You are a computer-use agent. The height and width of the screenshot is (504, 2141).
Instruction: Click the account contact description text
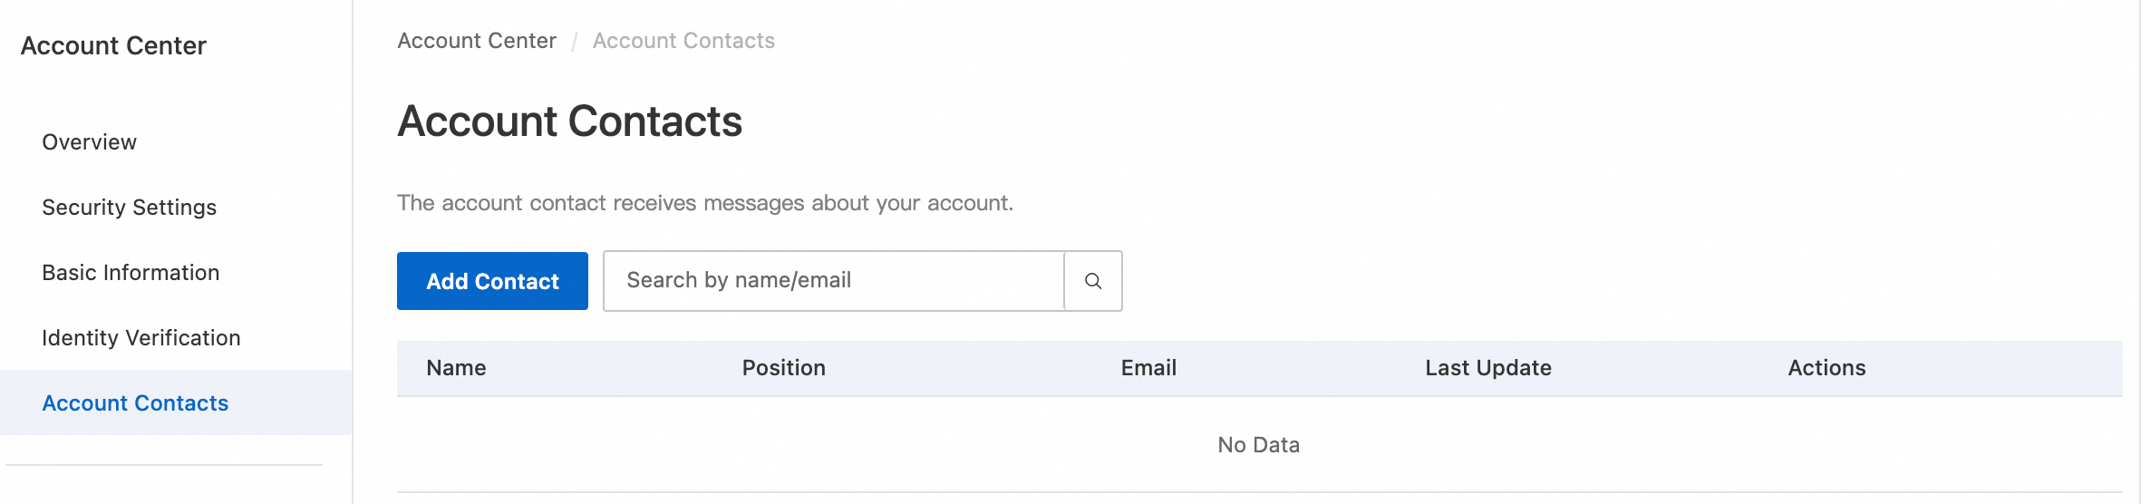[x=704, y=203]
